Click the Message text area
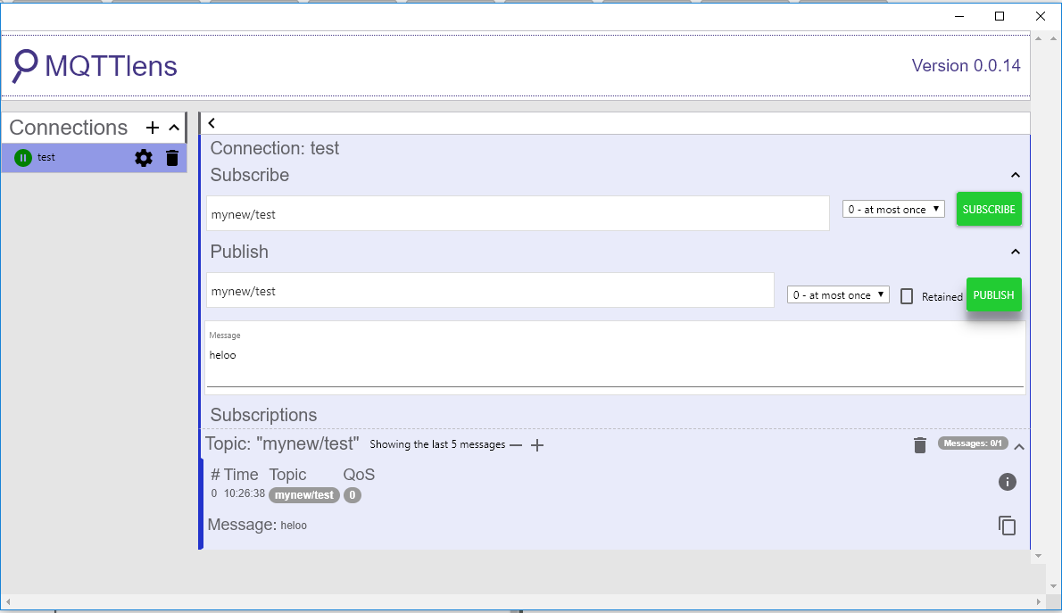1062x613 pixels. click(615, 357)
